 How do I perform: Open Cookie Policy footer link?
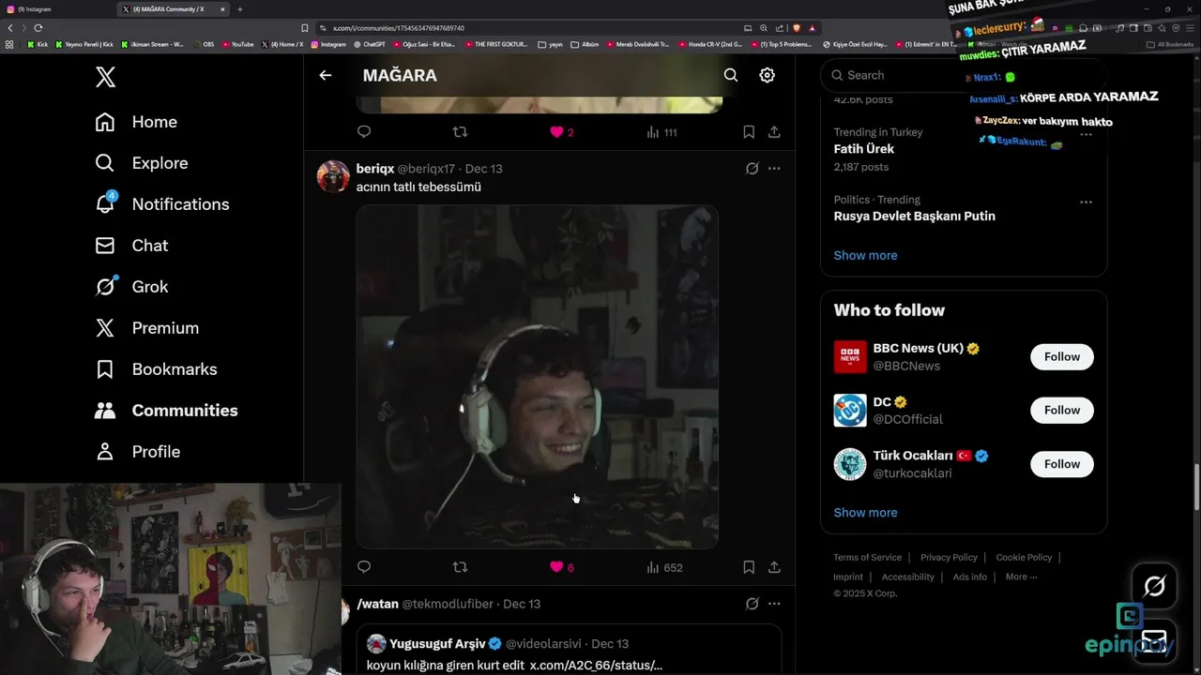coord(1024,557)
